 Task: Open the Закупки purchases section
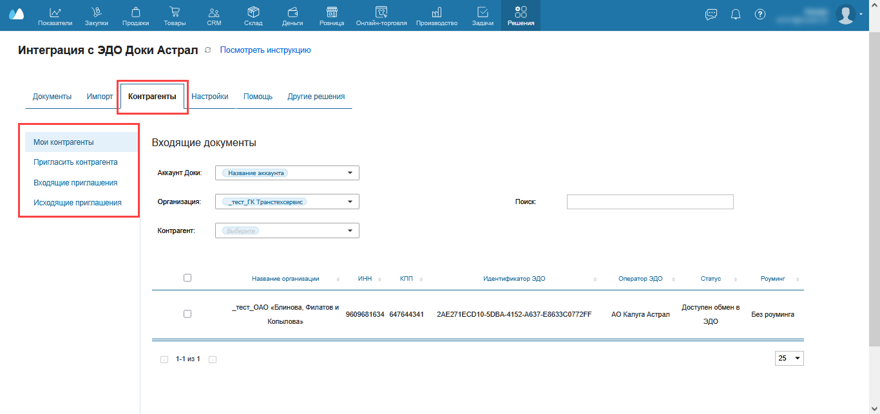point(96,15)
